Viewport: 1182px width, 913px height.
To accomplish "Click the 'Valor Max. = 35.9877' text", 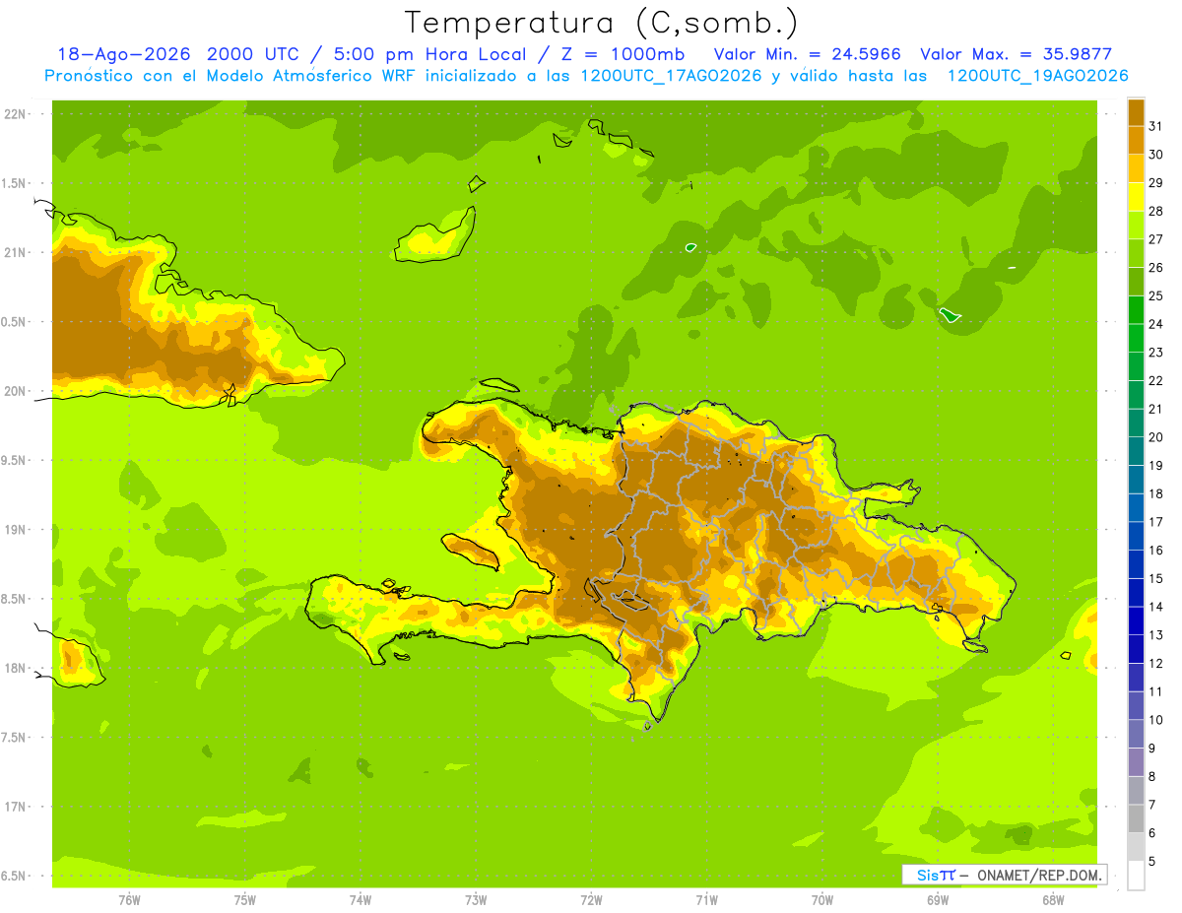I will (x=1016, y=54).
